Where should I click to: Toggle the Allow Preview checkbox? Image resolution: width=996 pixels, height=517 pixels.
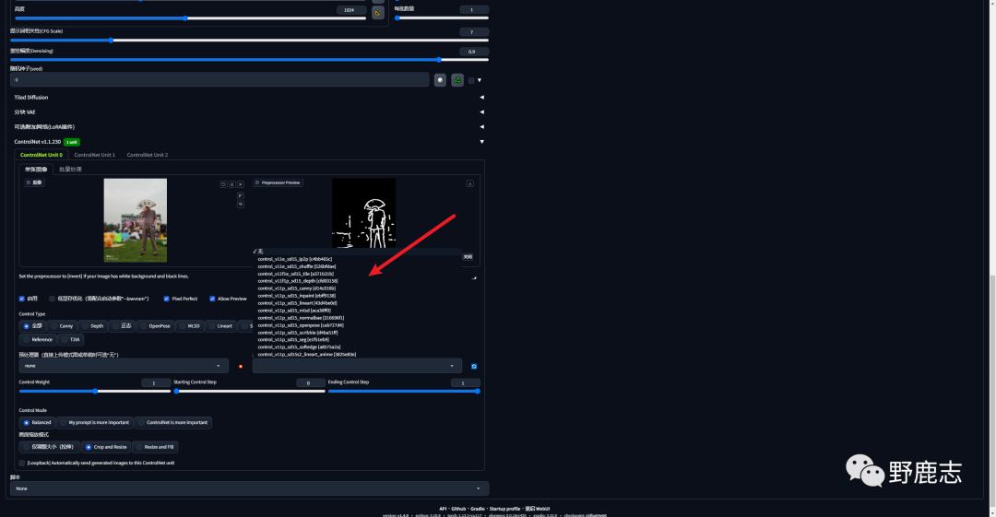pos(212,299)
